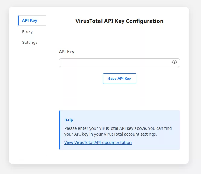
Task: Click the API Key label above the field
Action: click(67, 52)
